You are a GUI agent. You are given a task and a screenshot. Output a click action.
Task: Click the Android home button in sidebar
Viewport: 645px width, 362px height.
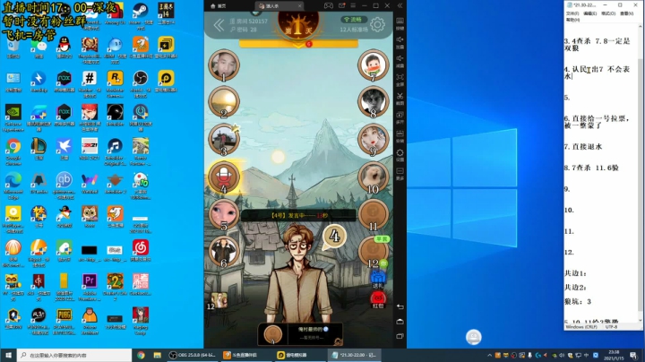point(400,322)
